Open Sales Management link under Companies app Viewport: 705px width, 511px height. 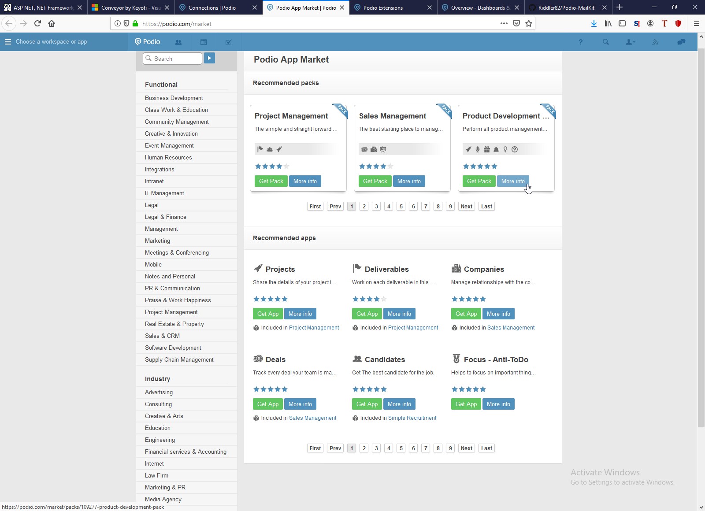point(511,328)
